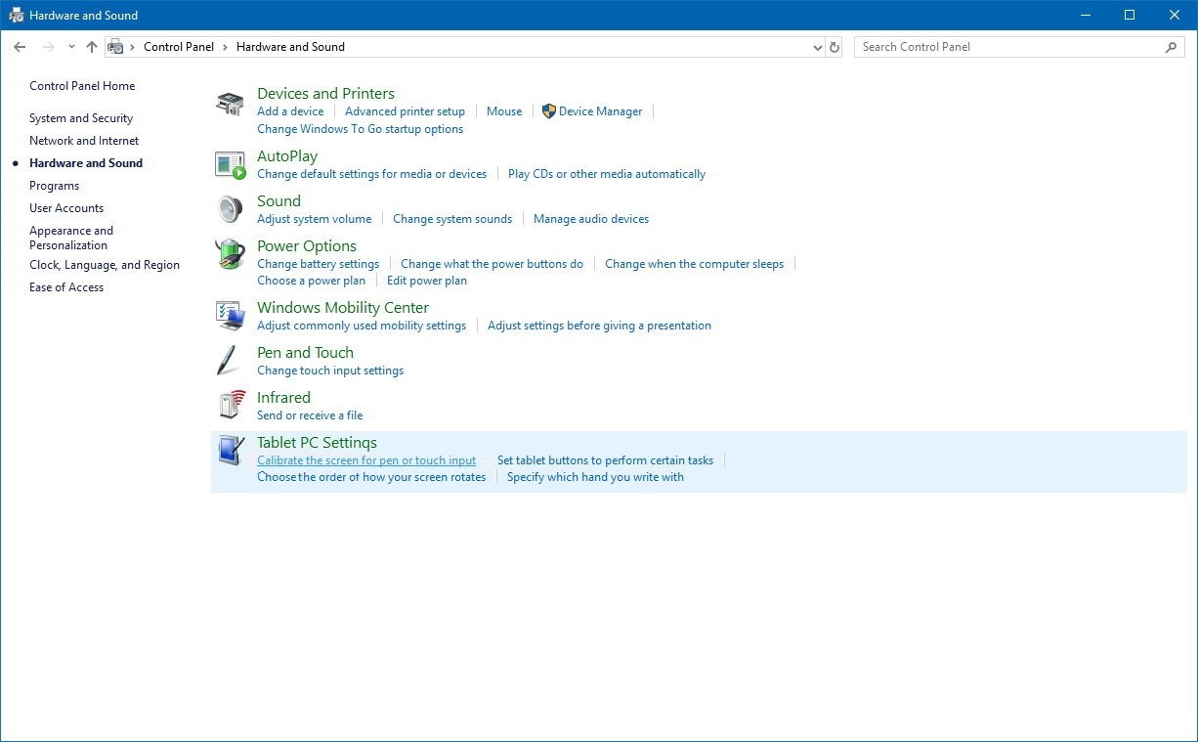Click the search magnifier icon
Screen dimensions: 1198x742
(x=1172, y=47)
